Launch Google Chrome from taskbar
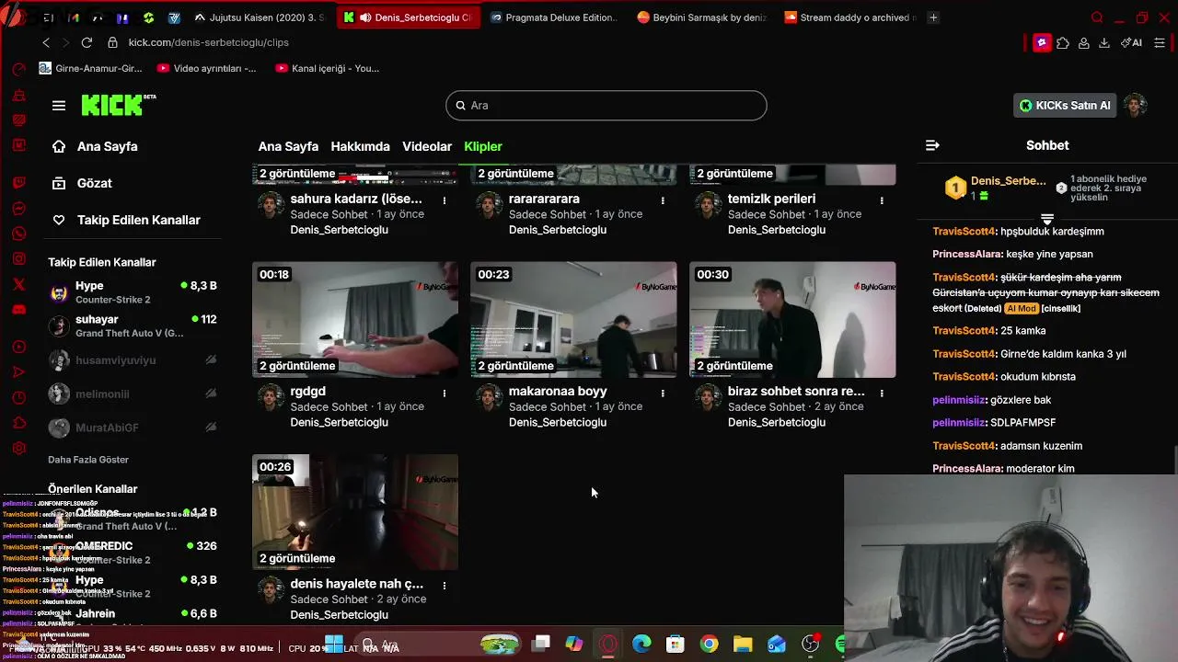This screenshot has width=1178, height=662. (x=709, y=644)
